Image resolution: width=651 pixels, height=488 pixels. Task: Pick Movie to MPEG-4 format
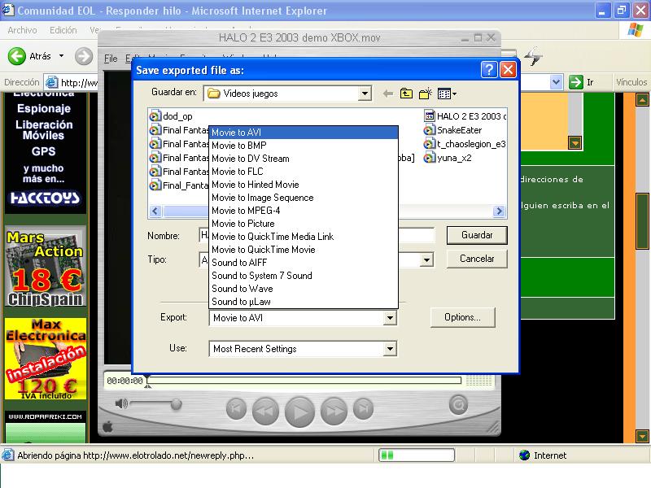tap(303, 211)
